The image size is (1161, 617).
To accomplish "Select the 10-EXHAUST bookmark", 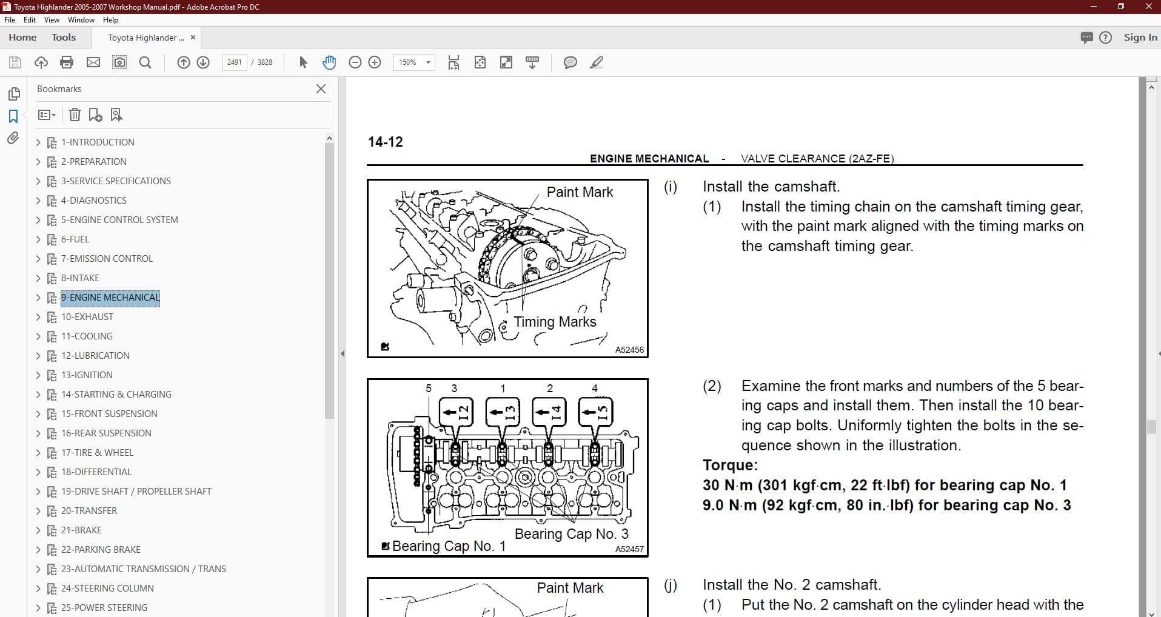I will point(87,317).
